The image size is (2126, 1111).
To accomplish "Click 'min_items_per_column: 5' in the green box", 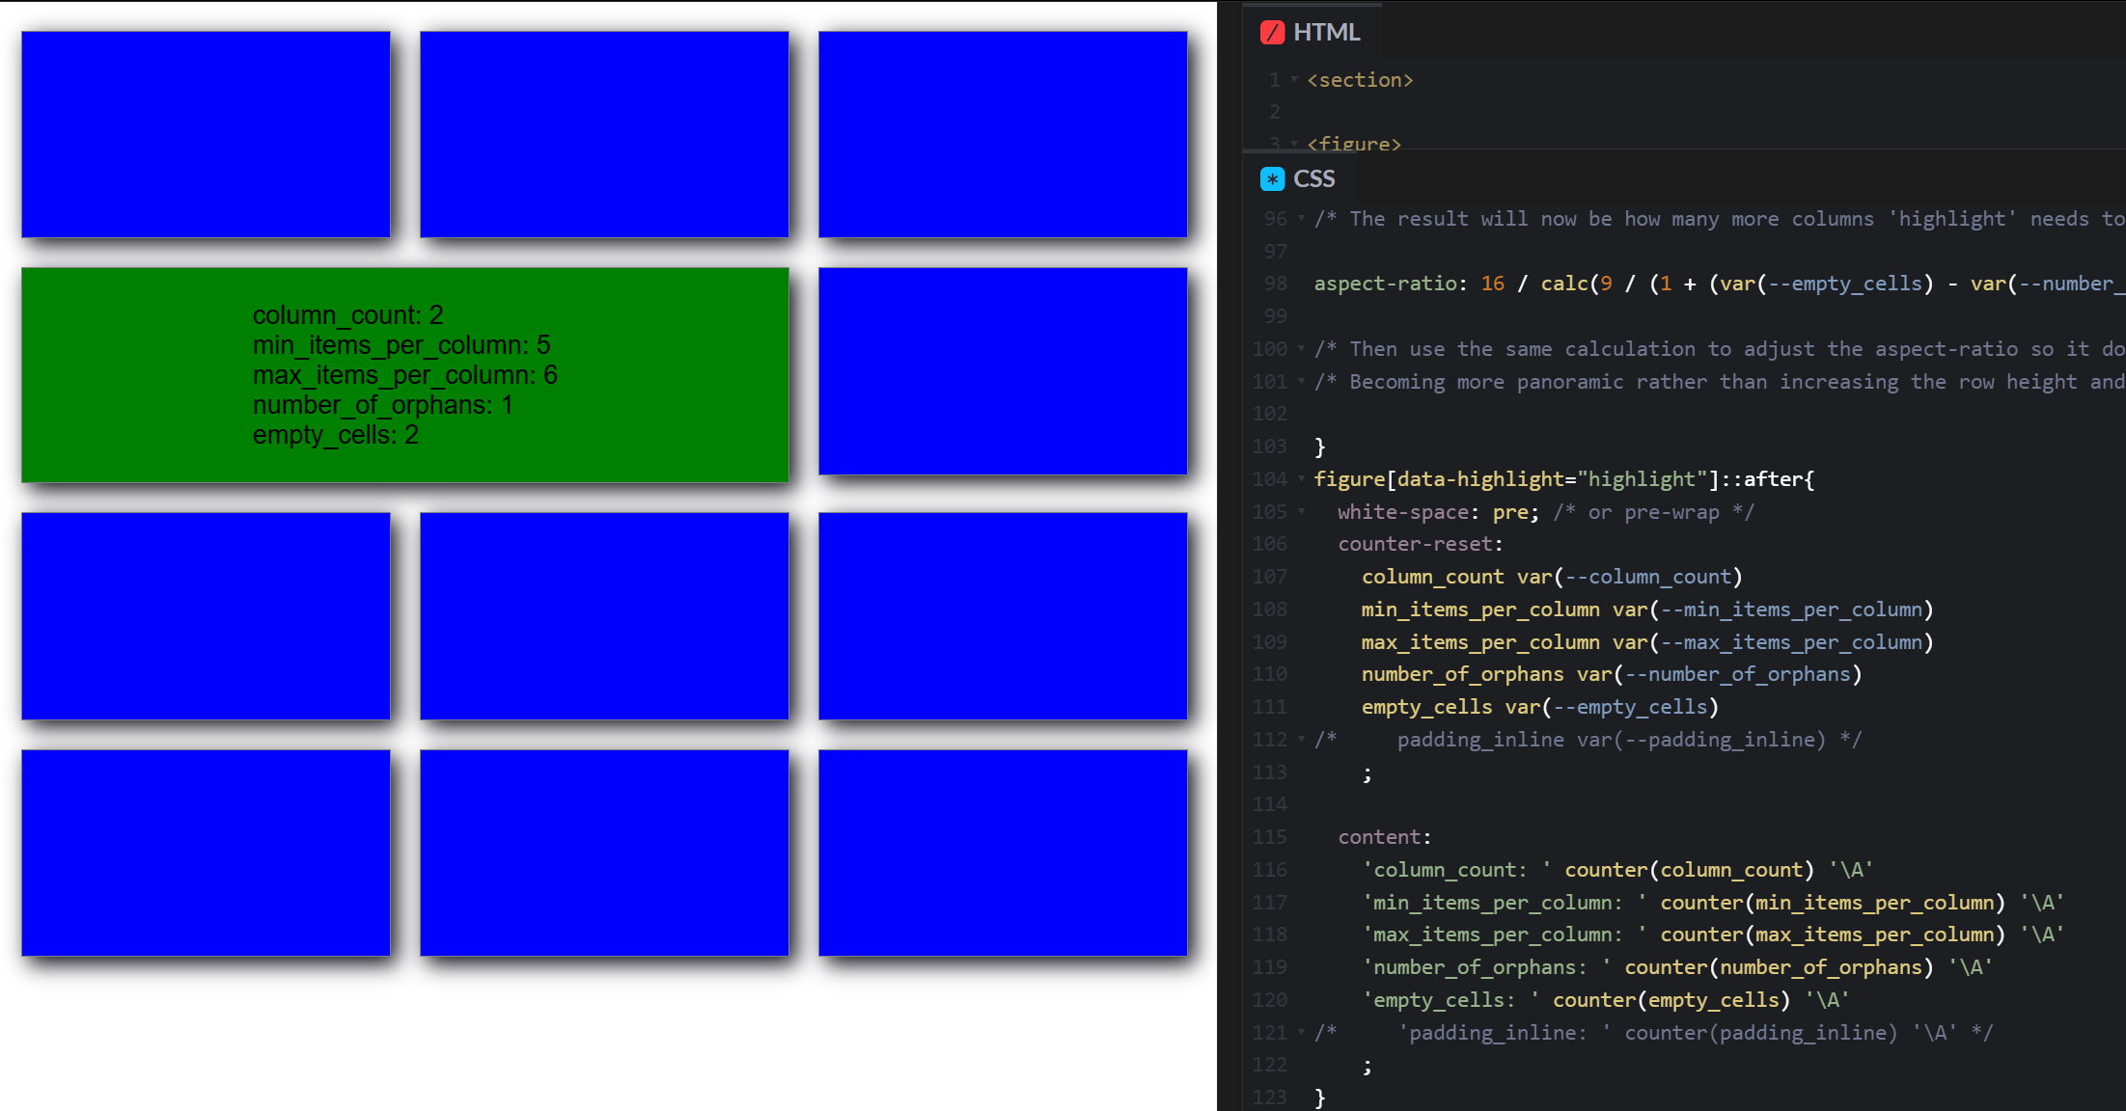I will coord(401,345).
